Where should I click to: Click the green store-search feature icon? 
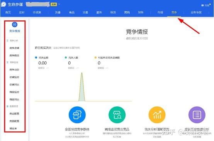[x=117, y=115]
